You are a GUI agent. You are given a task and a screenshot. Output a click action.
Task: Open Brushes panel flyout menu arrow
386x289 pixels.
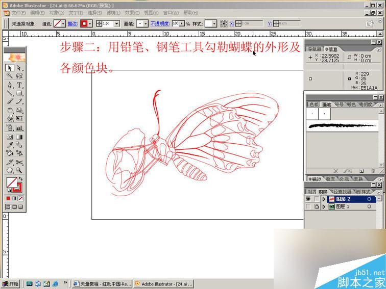381,105
